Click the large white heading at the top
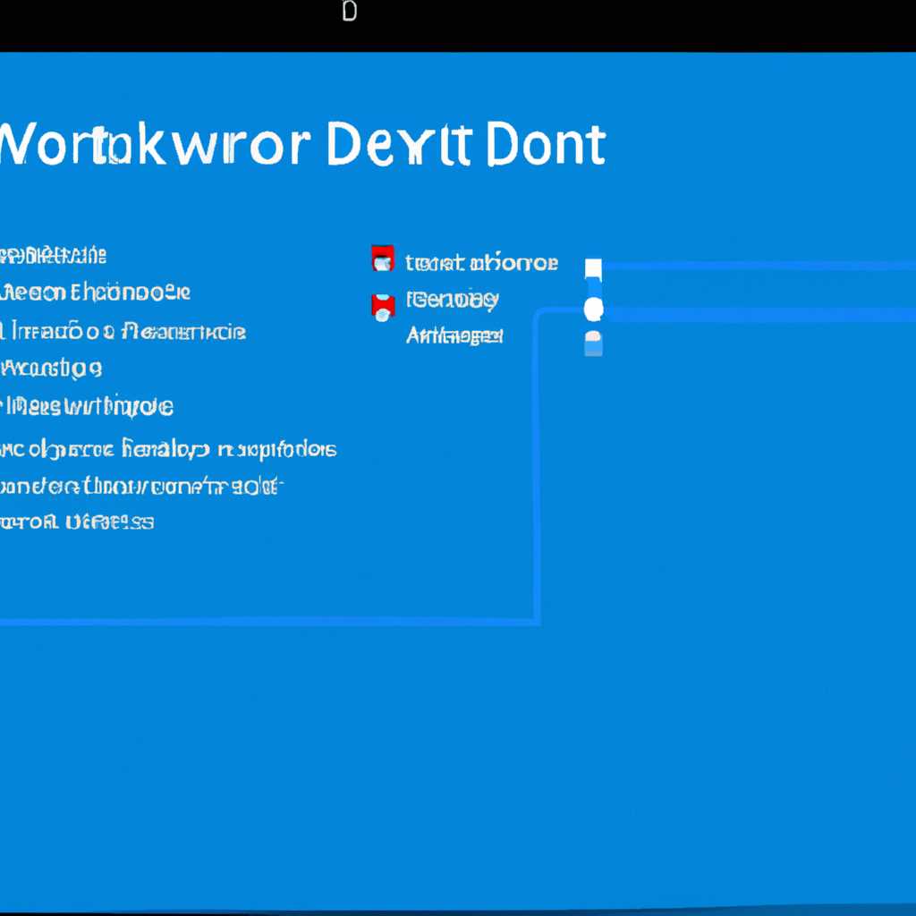The height and width of the screenshot is (916, 916). (302, 144)
